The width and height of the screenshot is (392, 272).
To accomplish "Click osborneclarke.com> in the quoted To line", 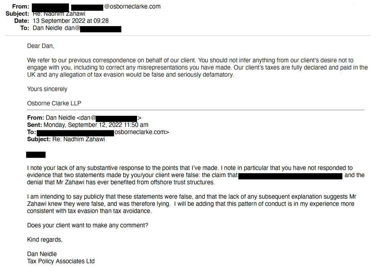I will click(142, 132).
